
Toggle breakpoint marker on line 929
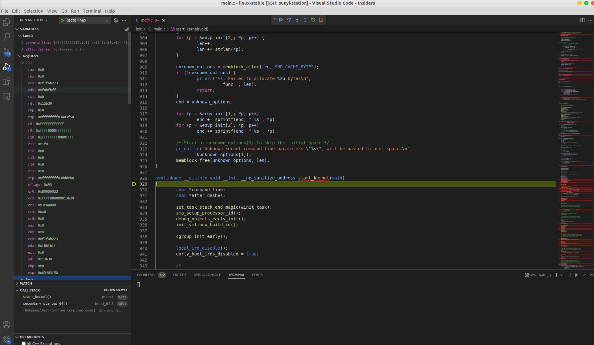tap(134, 184)
